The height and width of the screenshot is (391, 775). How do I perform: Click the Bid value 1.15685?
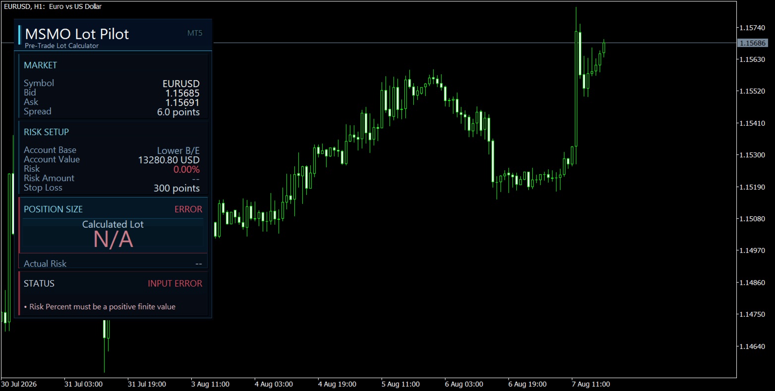click(182, 93)
